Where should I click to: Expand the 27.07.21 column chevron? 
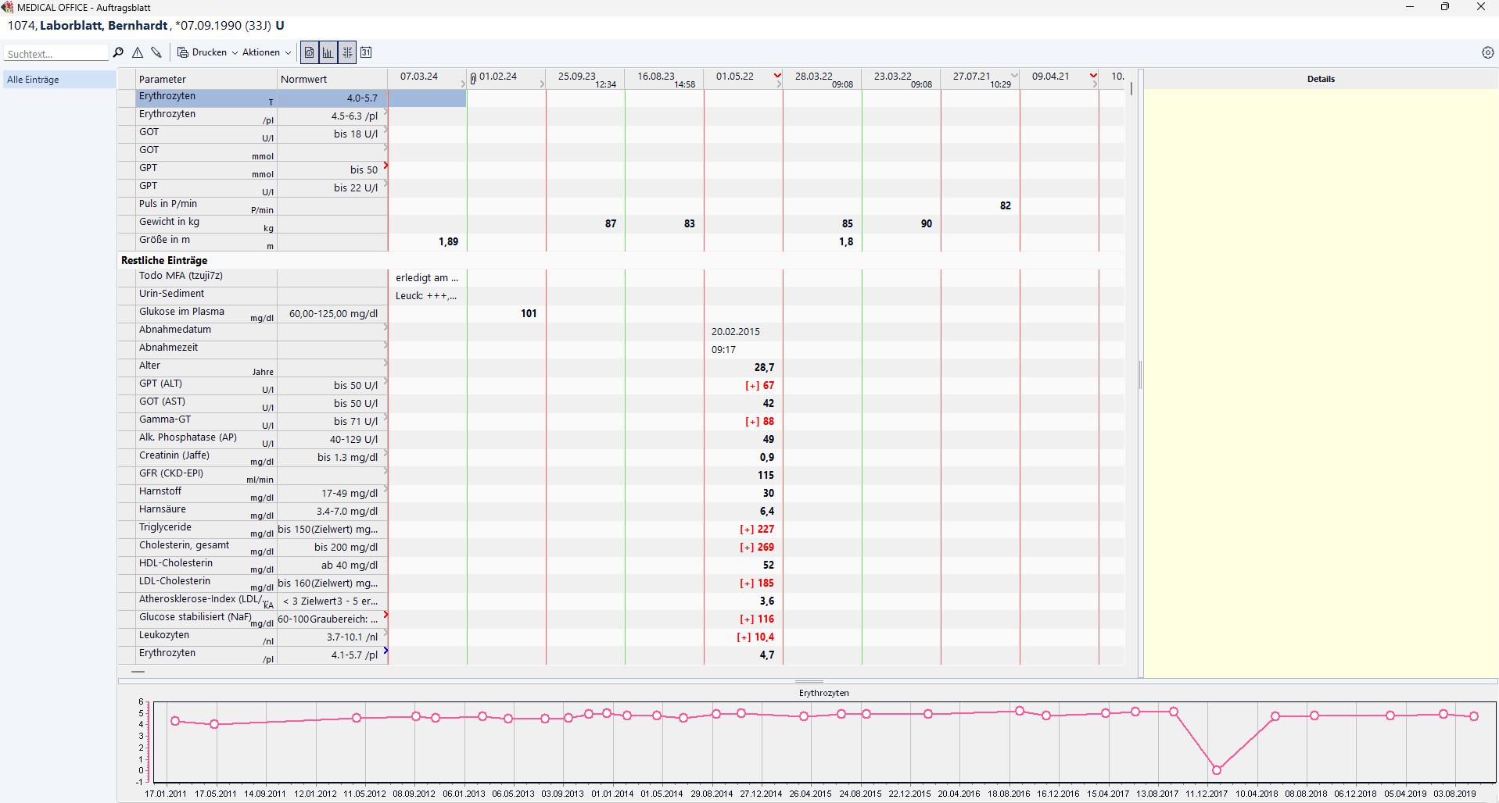[x=1014, y=75]
